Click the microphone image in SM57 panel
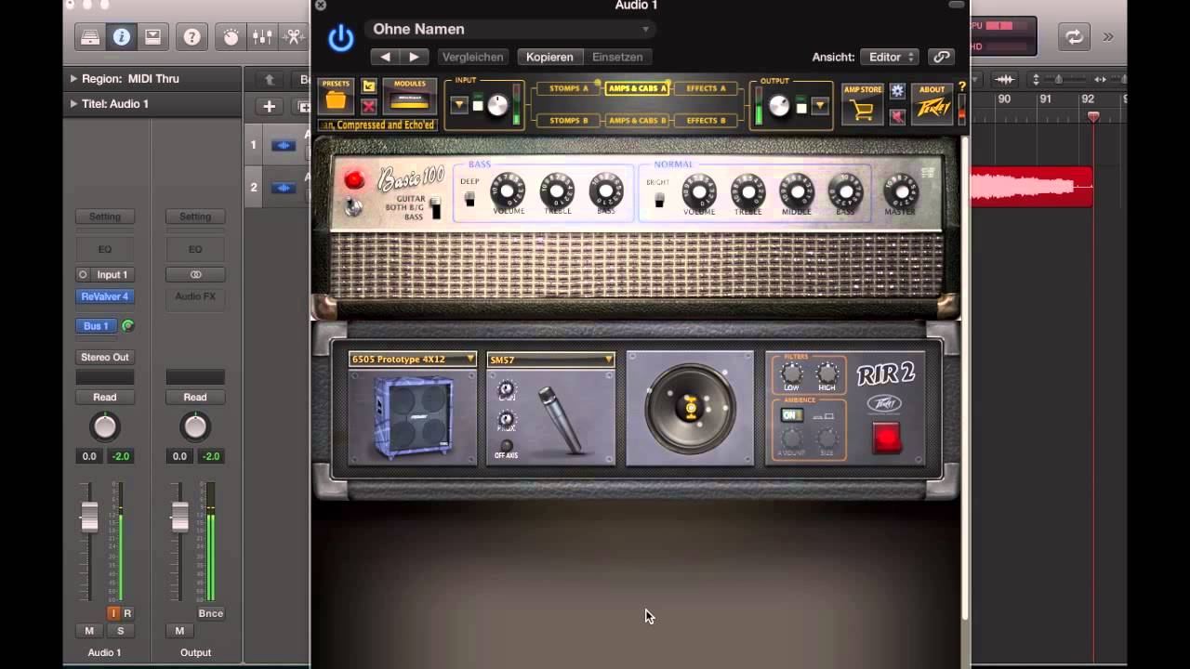 pyautogui.click(x=562, y=421)
